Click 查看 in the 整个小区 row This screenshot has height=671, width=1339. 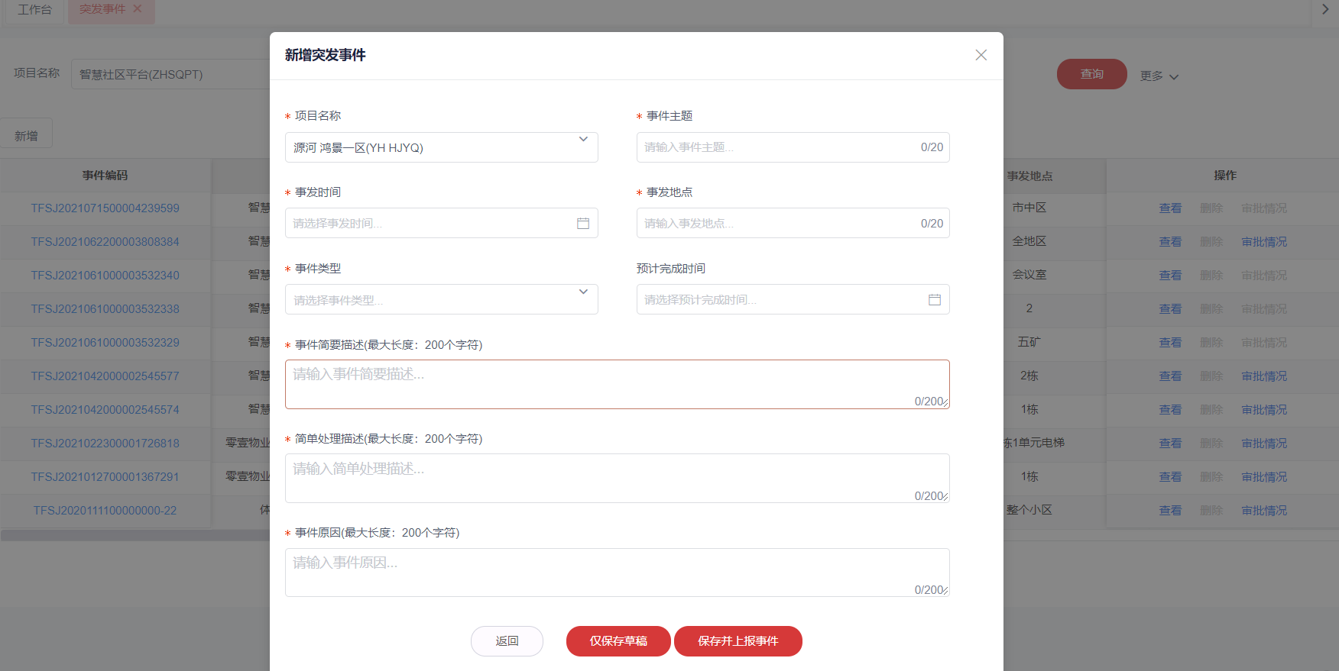click(x=1170, y=511)
